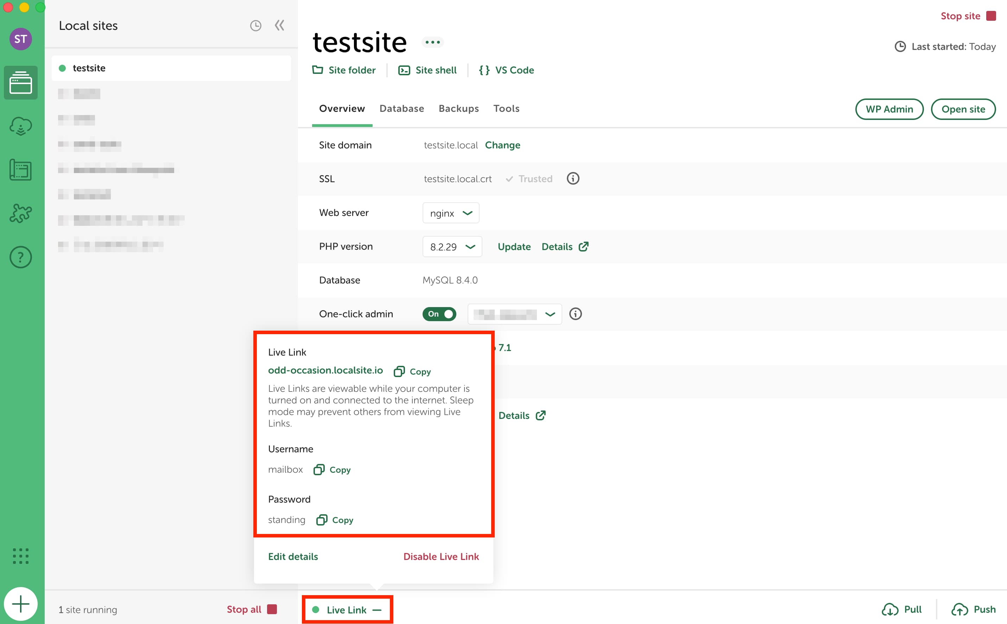The width and height of the screenshot is (1007, 624).
Task: Open the Connect cloud sidebar icon
Action: point(21,126)
